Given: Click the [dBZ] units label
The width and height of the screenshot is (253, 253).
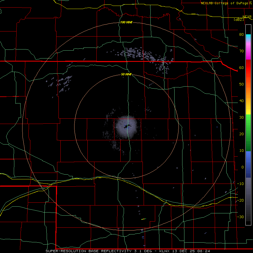Looking at the screenshot, I should (x=239, y=19).
